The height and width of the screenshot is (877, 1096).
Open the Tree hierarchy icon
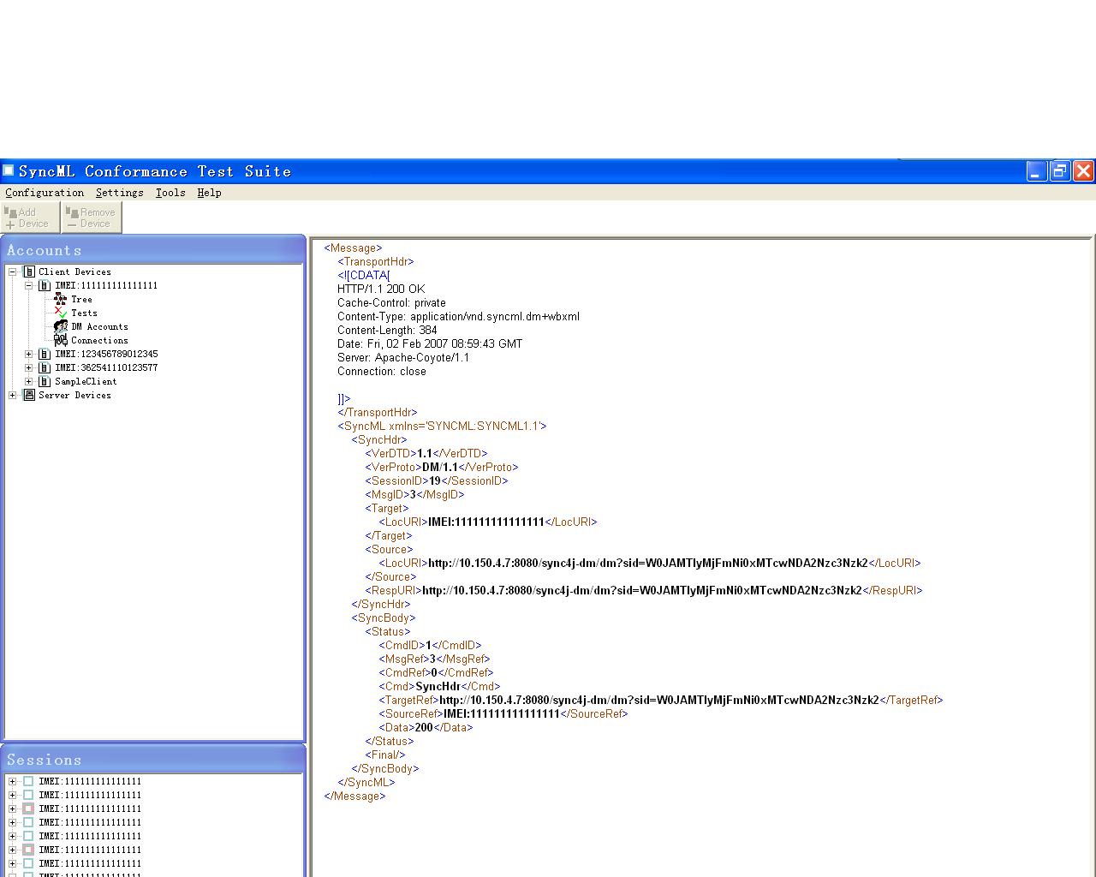[61, 299]
